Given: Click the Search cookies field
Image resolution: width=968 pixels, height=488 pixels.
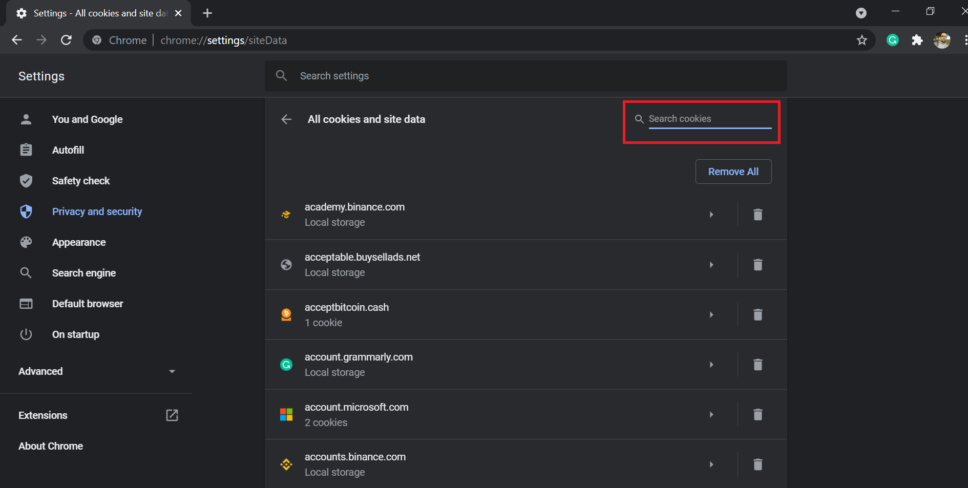Looking at the screenshot, I should pyautogui.click(x=709, y=119).
